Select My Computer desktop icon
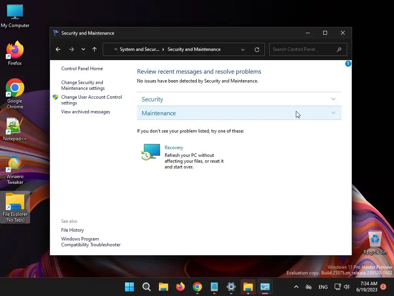The image size is (394, 296). tap(15, 16)
